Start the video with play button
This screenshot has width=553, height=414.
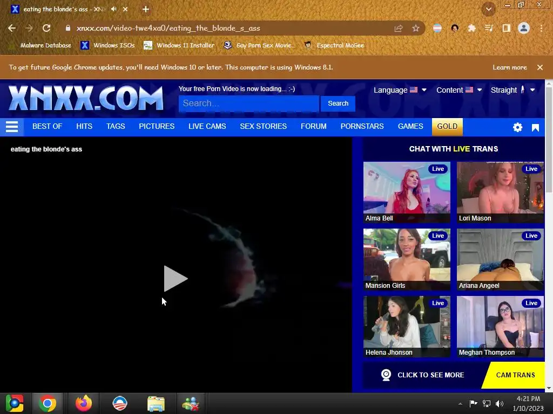click(x=176, y=279)
